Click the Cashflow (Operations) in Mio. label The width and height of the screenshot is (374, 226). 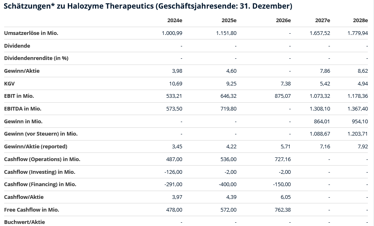point(42,159)
